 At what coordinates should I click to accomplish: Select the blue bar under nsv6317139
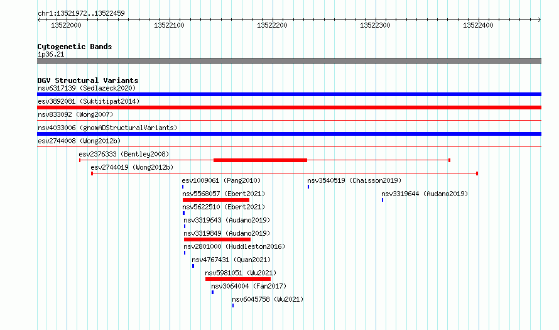[x=289, y=94]
